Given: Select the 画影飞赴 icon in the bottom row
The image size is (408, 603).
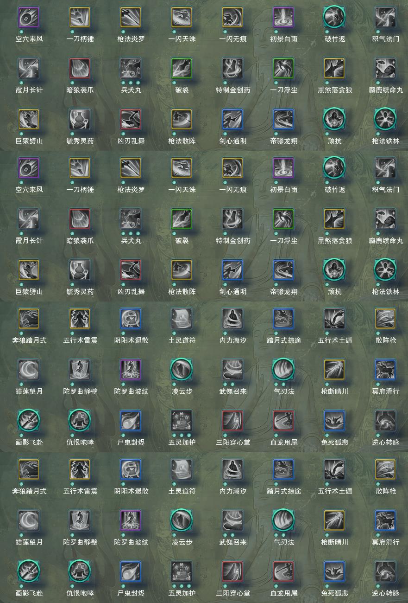Looking at the screenshot, I should [29, 571].
